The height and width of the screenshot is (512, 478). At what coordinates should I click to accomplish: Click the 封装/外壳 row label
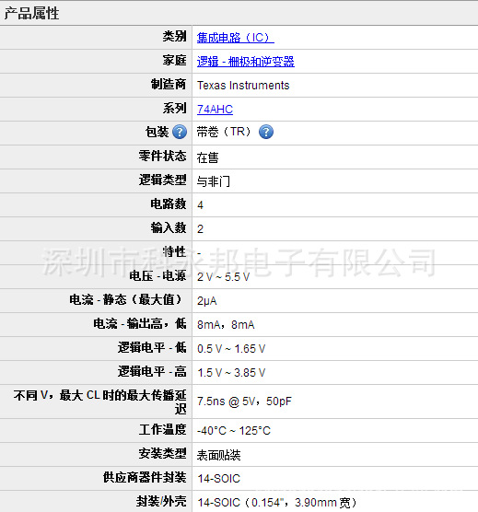click(x=161, y=501)
